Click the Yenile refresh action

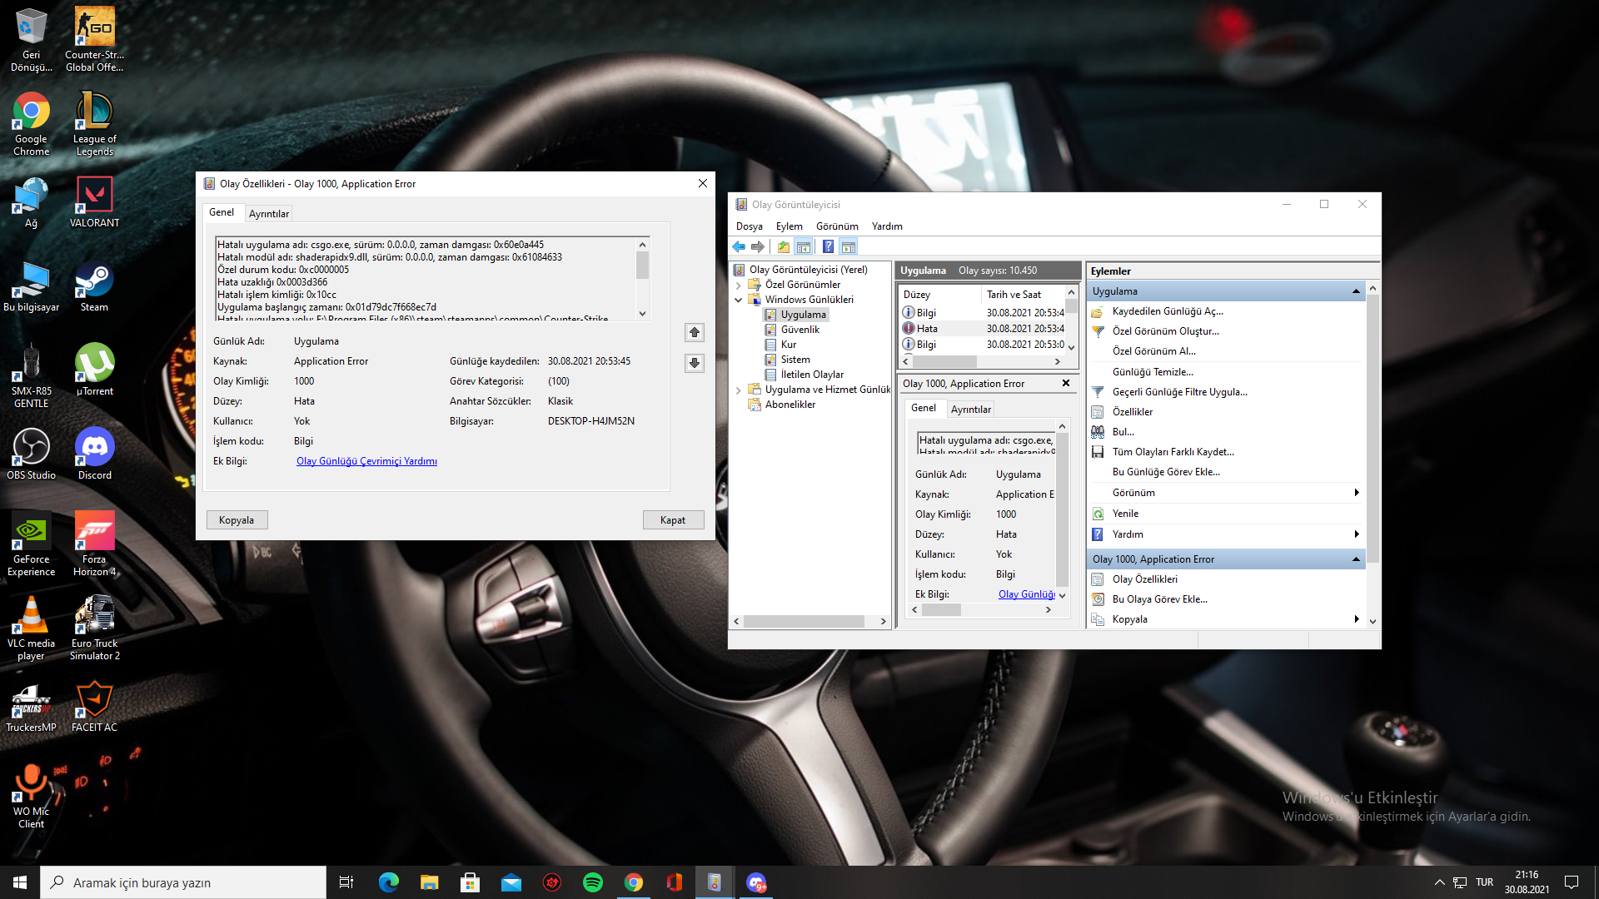point(1125,514)
